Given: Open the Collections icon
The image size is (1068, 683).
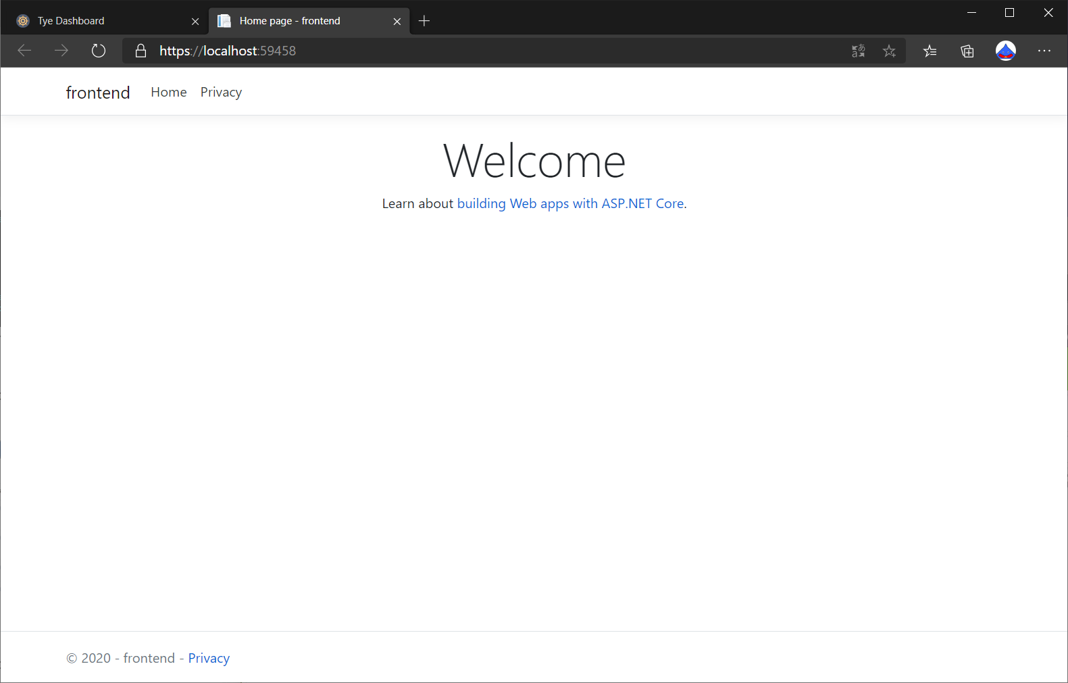Looking at the screenshot, I should tap(967, 51).
